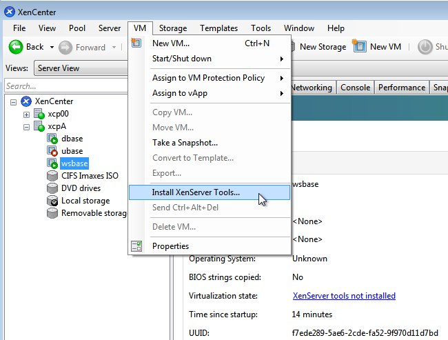The image size is (448, 340).
Task: Choose Take a Snapshot... menu entry
Action: [210, 142]
